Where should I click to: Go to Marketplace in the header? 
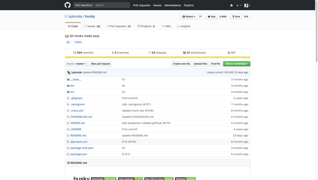[173, 5]
